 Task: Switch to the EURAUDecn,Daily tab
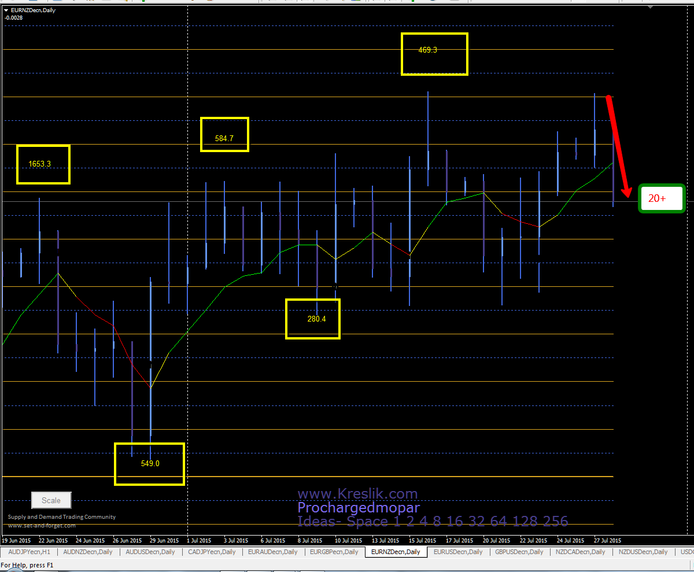pyautogui.click(x=273, y=552)
